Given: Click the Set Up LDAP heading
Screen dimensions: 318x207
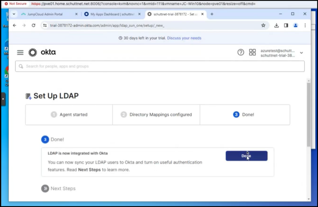Looking at the screenshot, I should pos(56,96).
